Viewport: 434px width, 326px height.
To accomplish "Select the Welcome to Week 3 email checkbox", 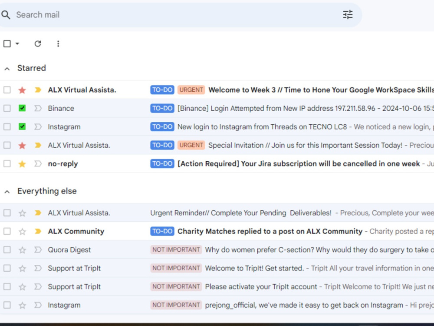I will 7,90.
